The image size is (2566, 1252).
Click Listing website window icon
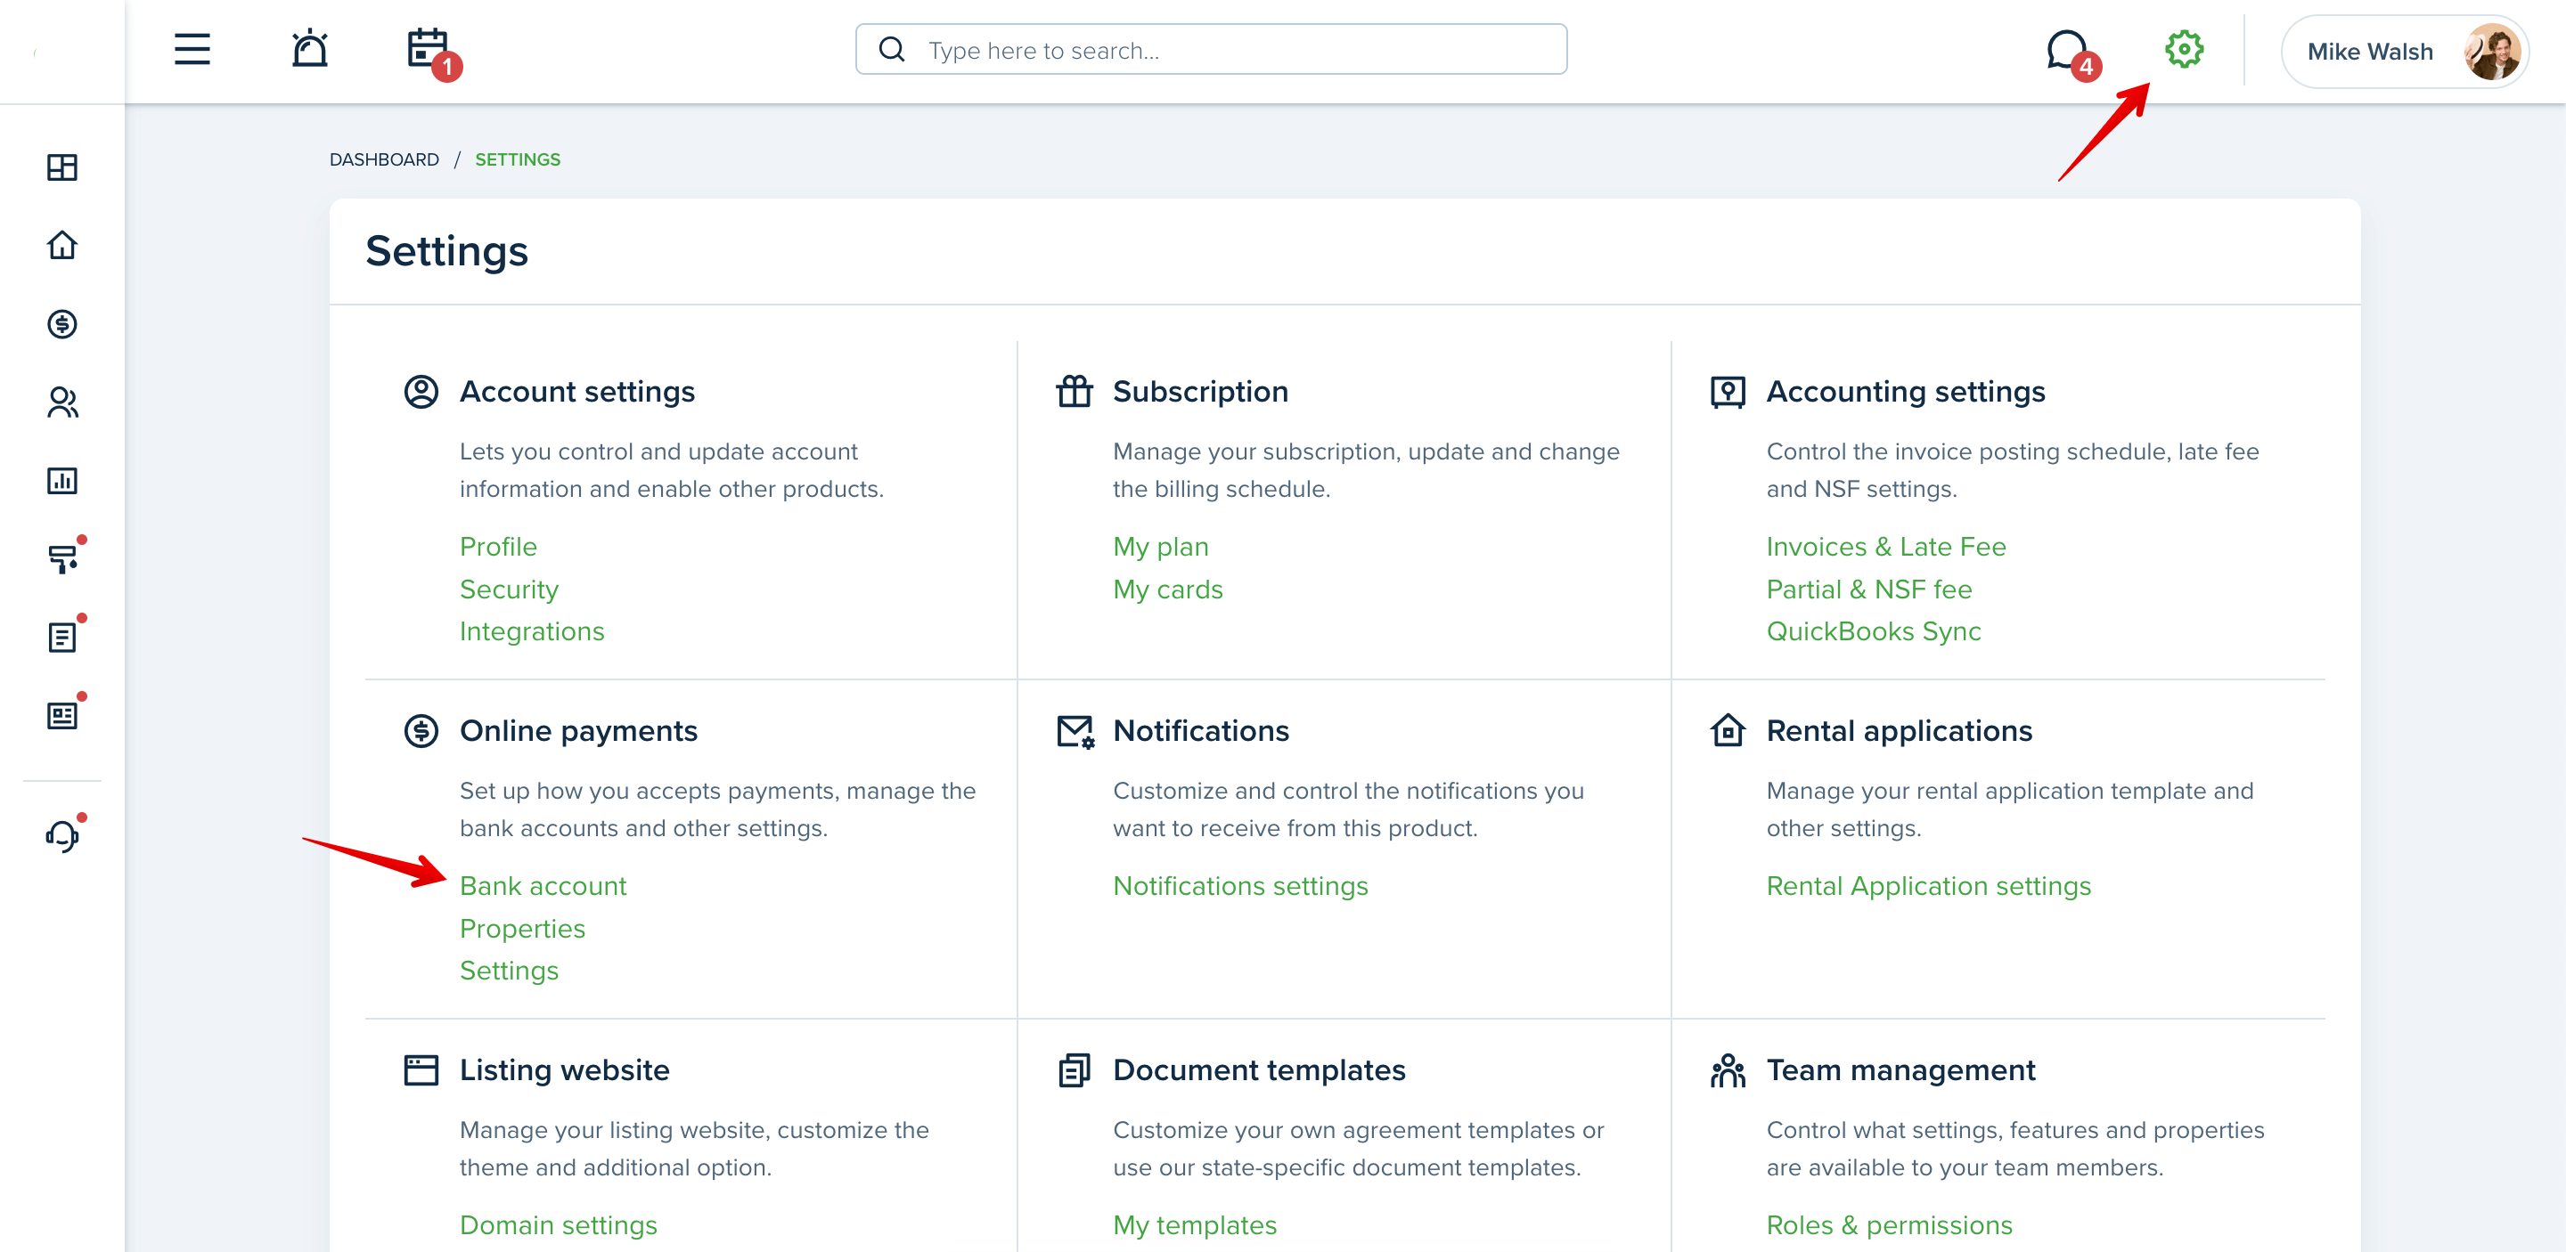click(x=421, y=1069)
